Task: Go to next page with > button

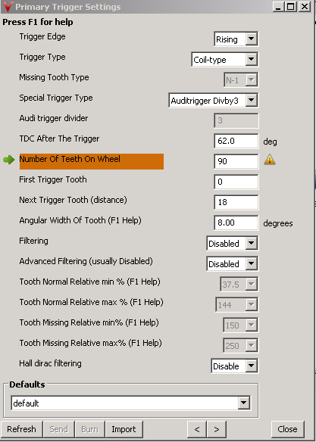Action: tap(217, 429)
